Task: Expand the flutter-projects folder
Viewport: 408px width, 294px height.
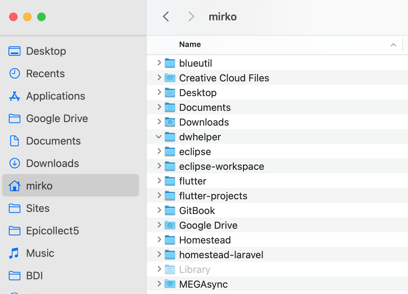Action: pyautogui.click(x=159, y=196)
